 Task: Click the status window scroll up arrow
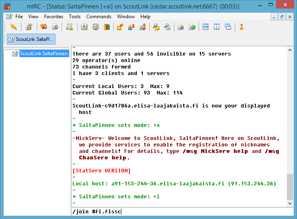pos(290,50)
